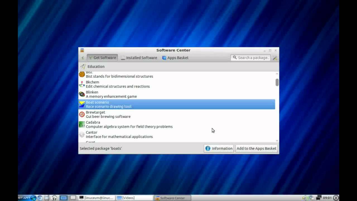Click the clock showing 09:01
Image resolution: width=357 pixels, height=201 pixels.
[327, 198]
